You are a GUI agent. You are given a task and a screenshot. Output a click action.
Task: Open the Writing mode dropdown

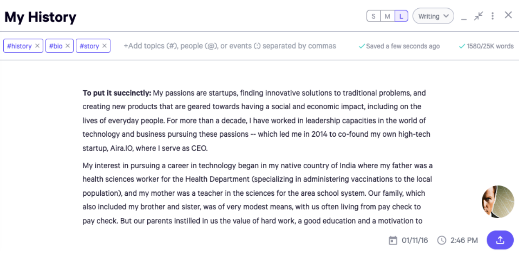pos(433,16)
